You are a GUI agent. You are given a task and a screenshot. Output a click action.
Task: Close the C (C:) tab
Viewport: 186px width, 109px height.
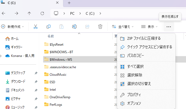pos(57,3)
